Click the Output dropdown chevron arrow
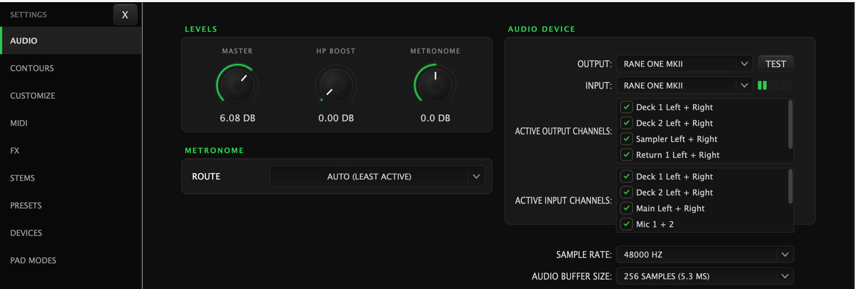 (744, 64)
